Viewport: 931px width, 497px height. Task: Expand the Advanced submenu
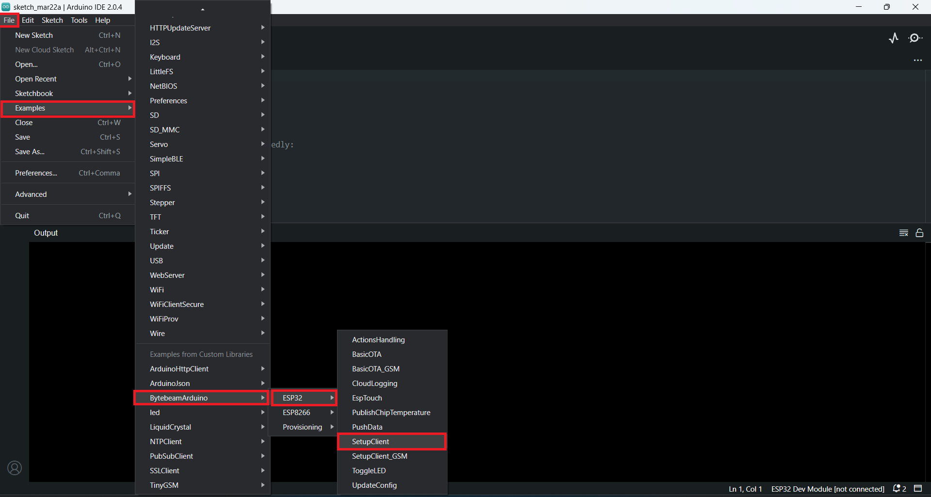[x=67, y=194]
